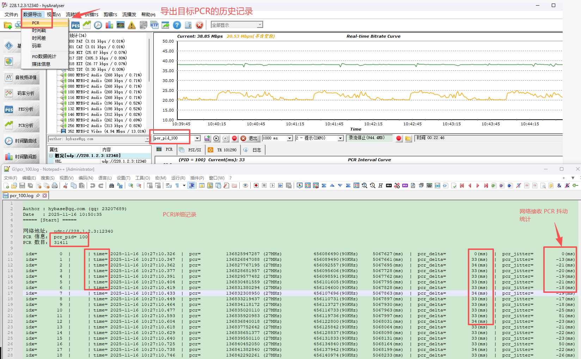Click the scissors cut icon in Notepad++
The height and width of the screenshot is (359, 581).
pyautogui.click(x=65, y=185)
